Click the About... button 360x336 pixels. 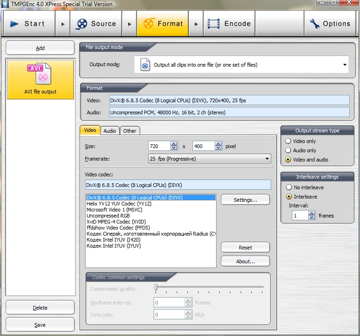pos(245,261)
